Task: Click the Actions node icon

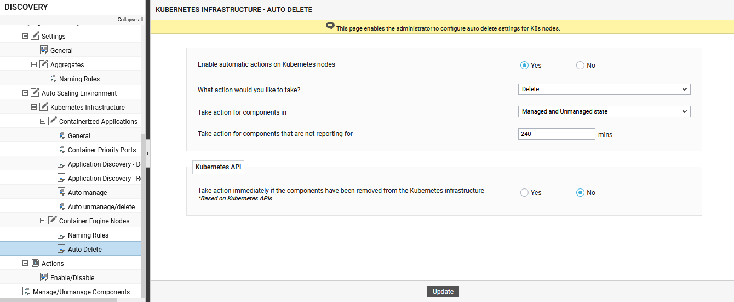Action: click(x=36, y=263)
